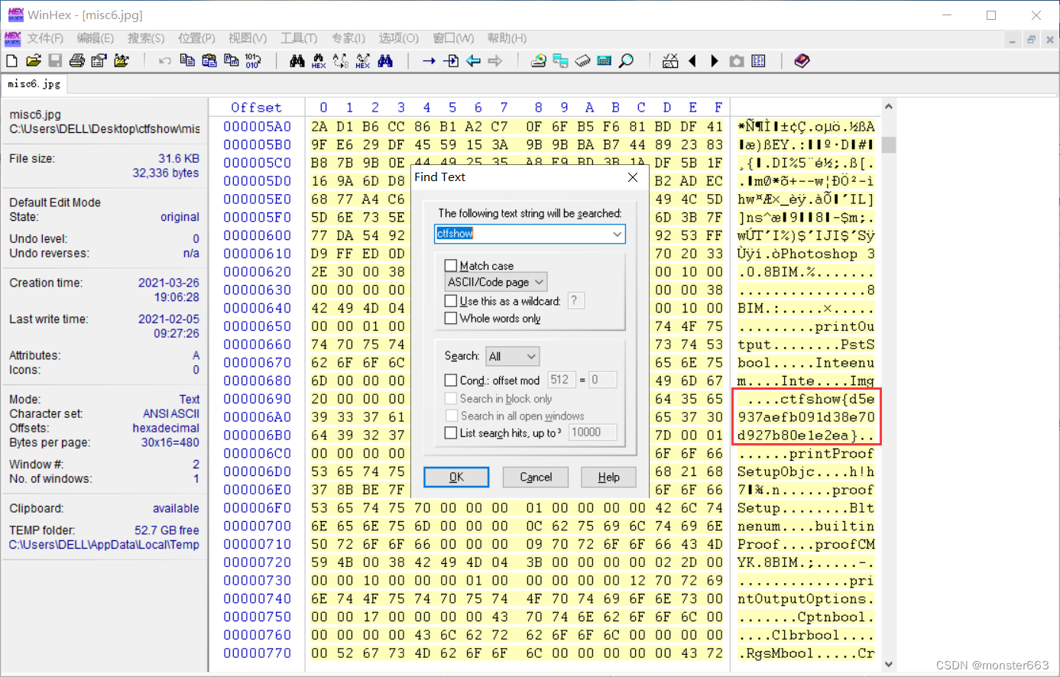The width and height of the screenshot is (1060, 677).
Task: Click the Open RAM chip icon
Action: pyautogui.click(x=582, y=61)
